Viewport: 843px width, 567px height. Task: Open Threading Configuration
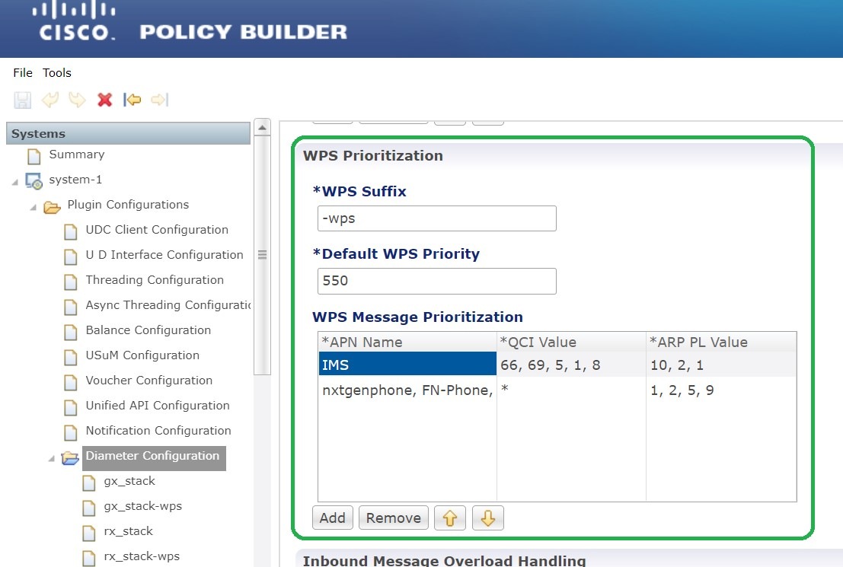click(x=155, y=280)
